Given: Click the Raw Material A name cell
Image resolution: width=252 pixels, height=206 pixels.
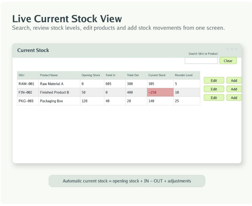Looking at the screenshot, I should pyautogui.click(x=59, y=84).
